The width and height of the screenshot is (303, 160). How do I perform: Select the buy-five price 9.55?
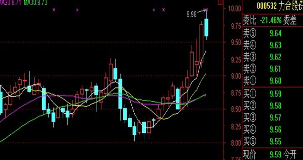(275, 141)
